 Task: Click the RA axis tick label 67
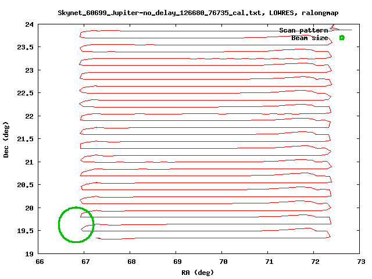click(85, 262)
